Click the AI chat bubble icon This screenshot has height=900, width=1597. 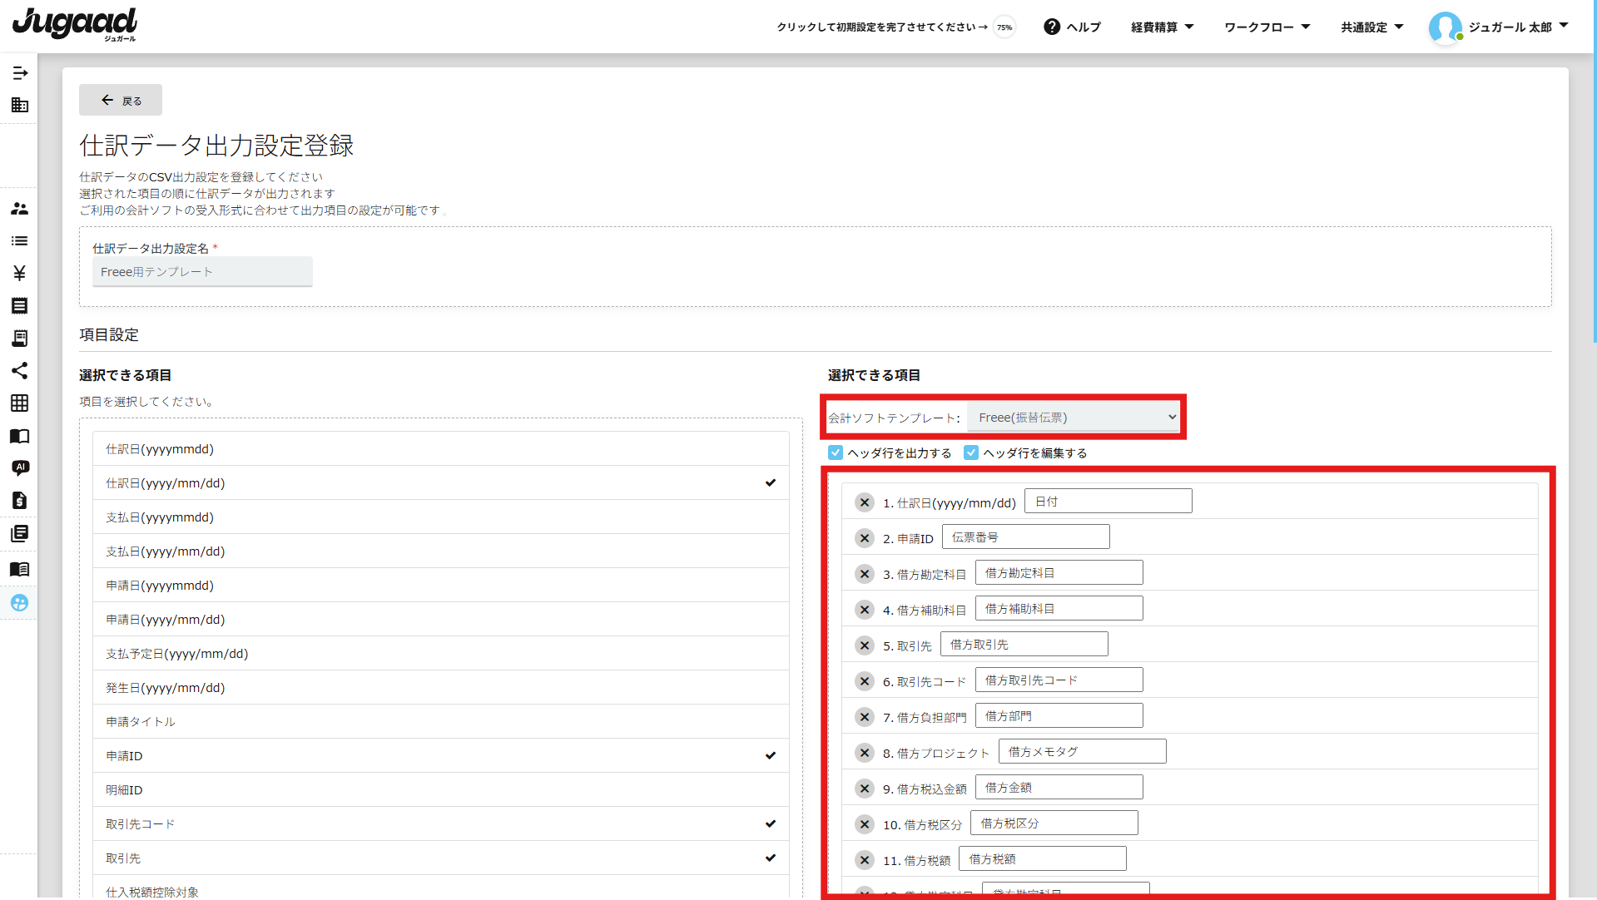(20, 468)
